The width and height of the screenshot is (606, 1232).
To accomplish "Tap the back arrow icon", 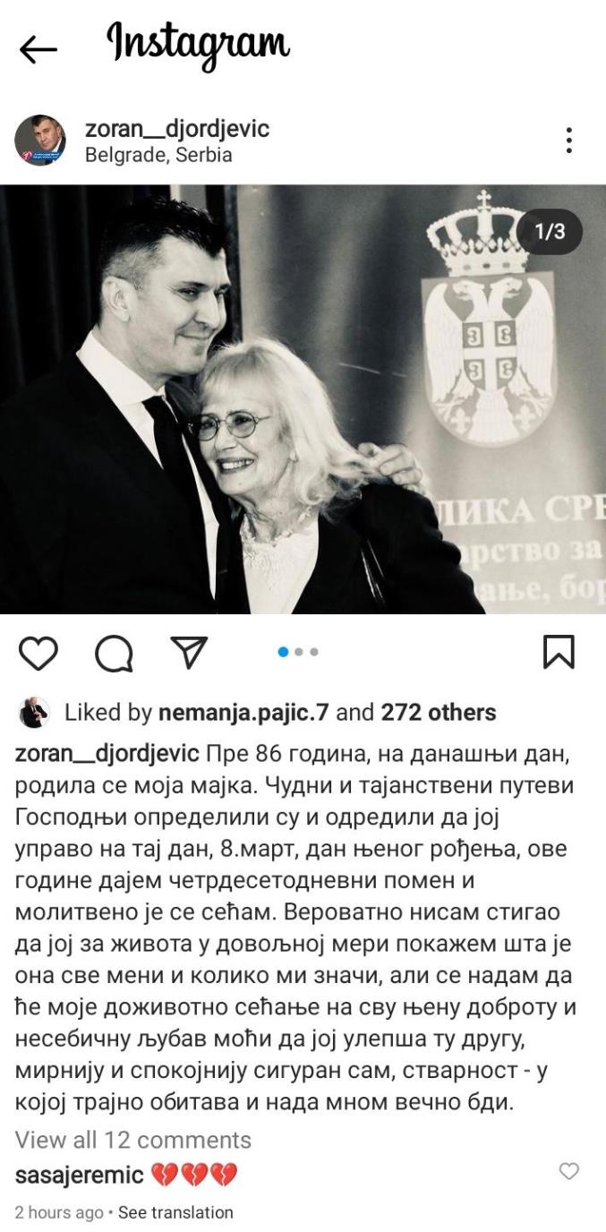I will 38,50.
